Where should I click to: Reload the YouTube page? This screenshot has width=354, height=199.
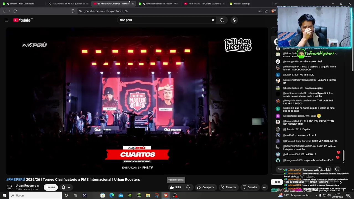15,11
